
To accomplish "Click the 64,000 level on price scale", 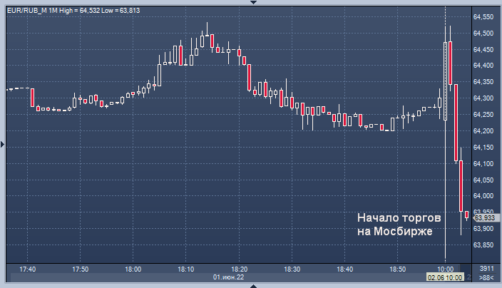I will 484,196.
